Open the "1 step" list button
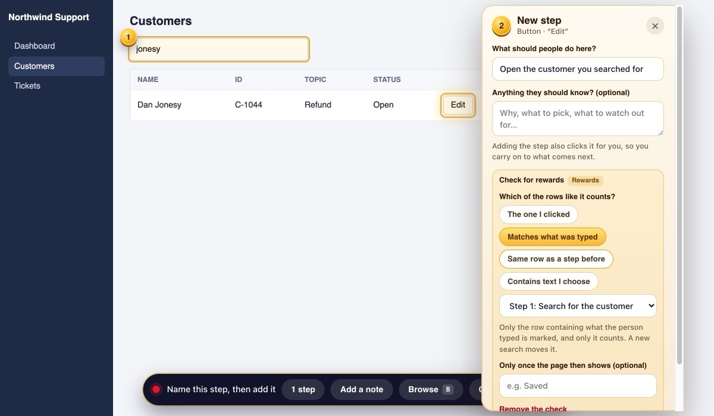 pos(303,389)
